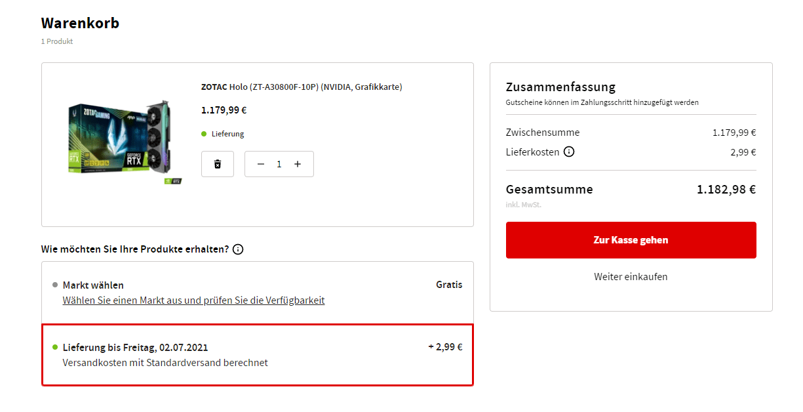Decrease quantity with the minus icon

261,164
